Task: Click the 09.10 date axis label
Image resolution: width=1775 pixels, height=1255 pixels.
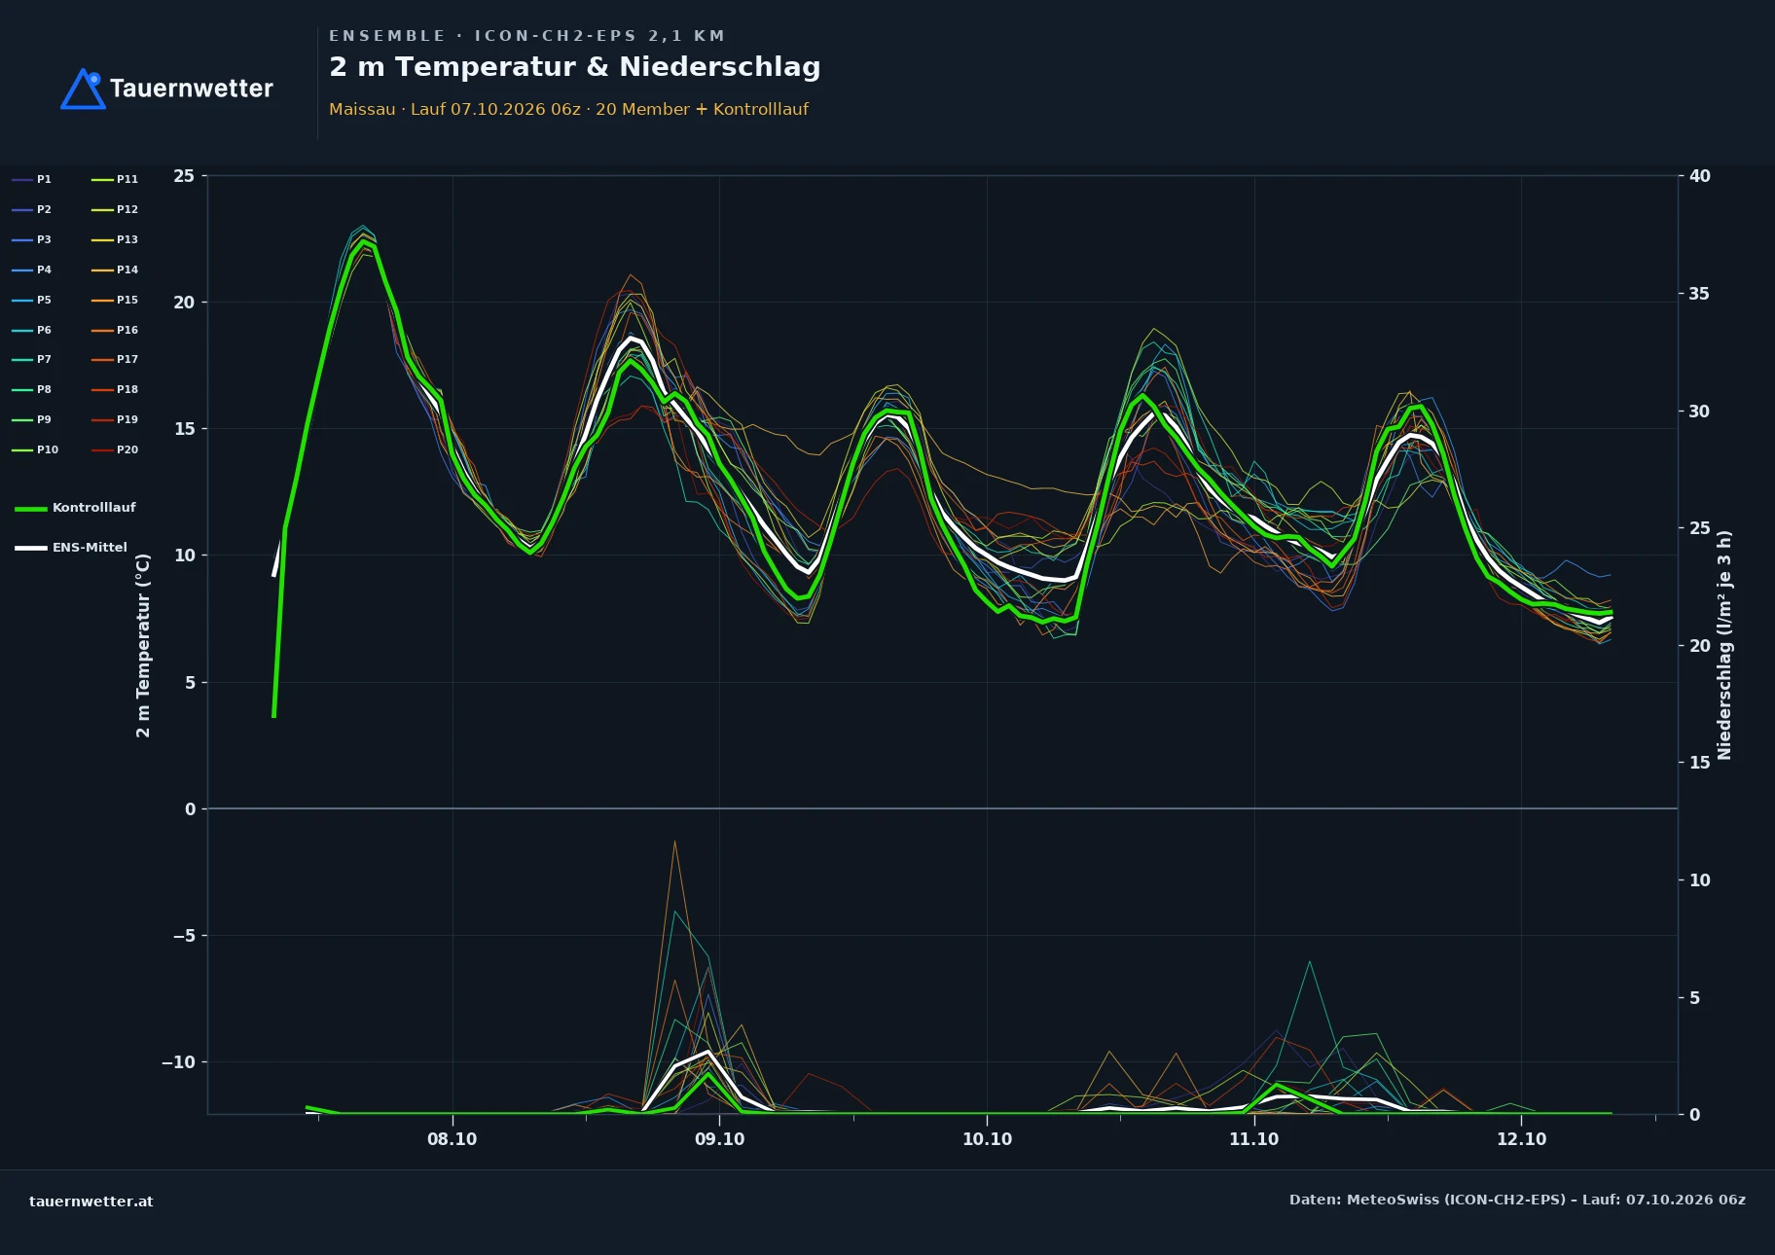Action: [x=720, y=1139]
